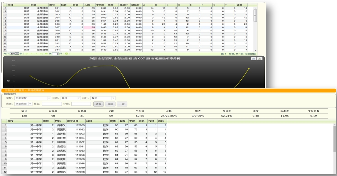This screenshot has height=176, width=337.
Task: Select student row 周国航
Action: coord(84,130)
